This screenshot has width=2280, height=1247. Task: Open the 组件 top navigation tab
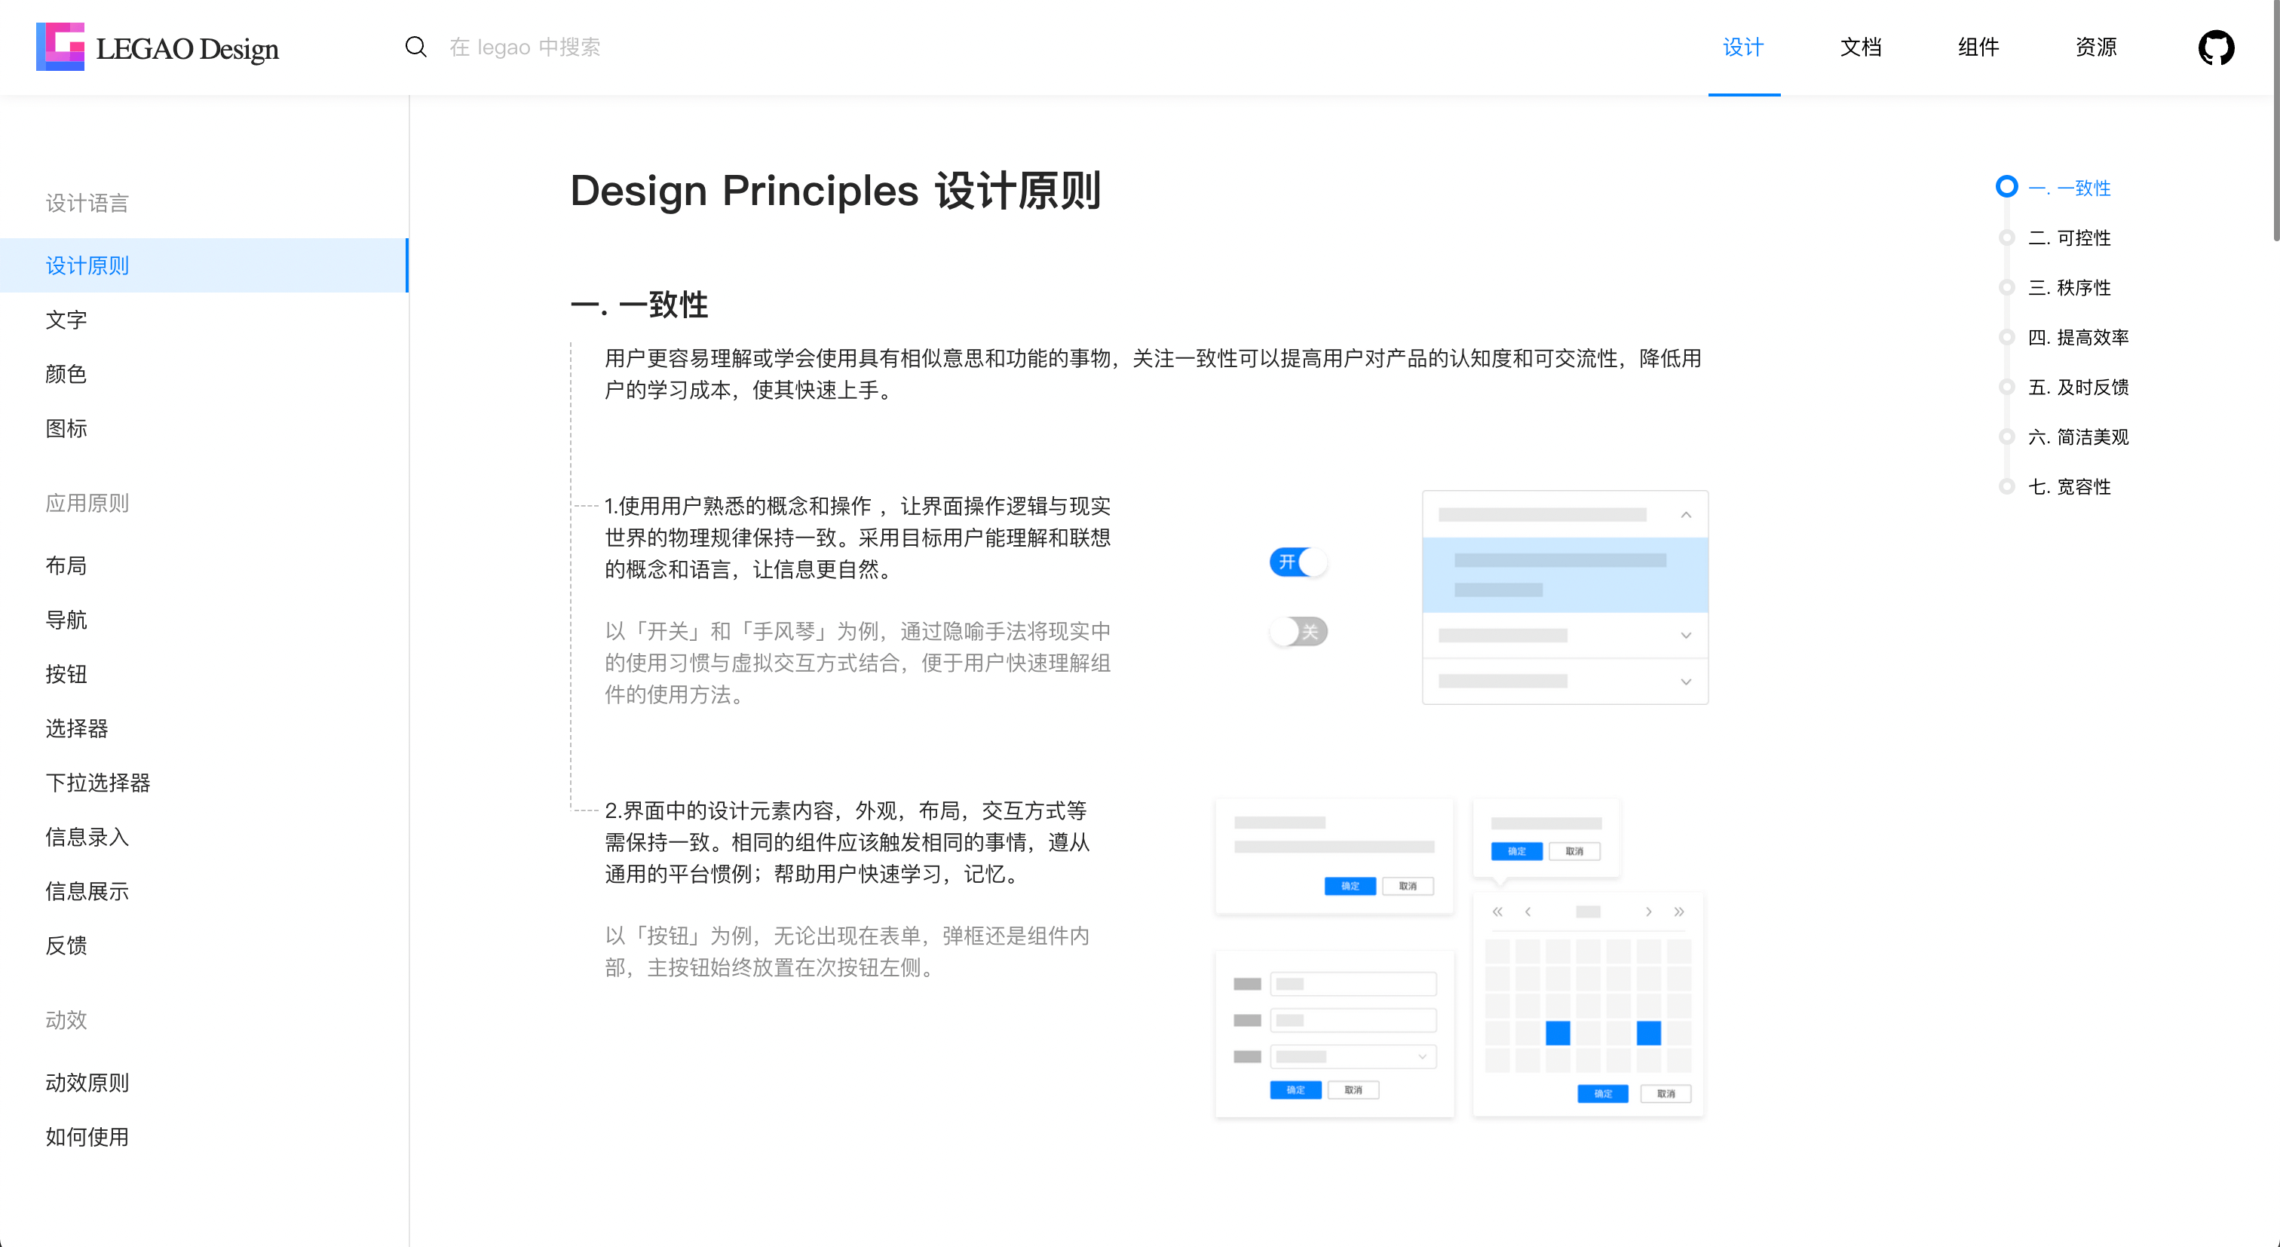(x=1978, y=47)
